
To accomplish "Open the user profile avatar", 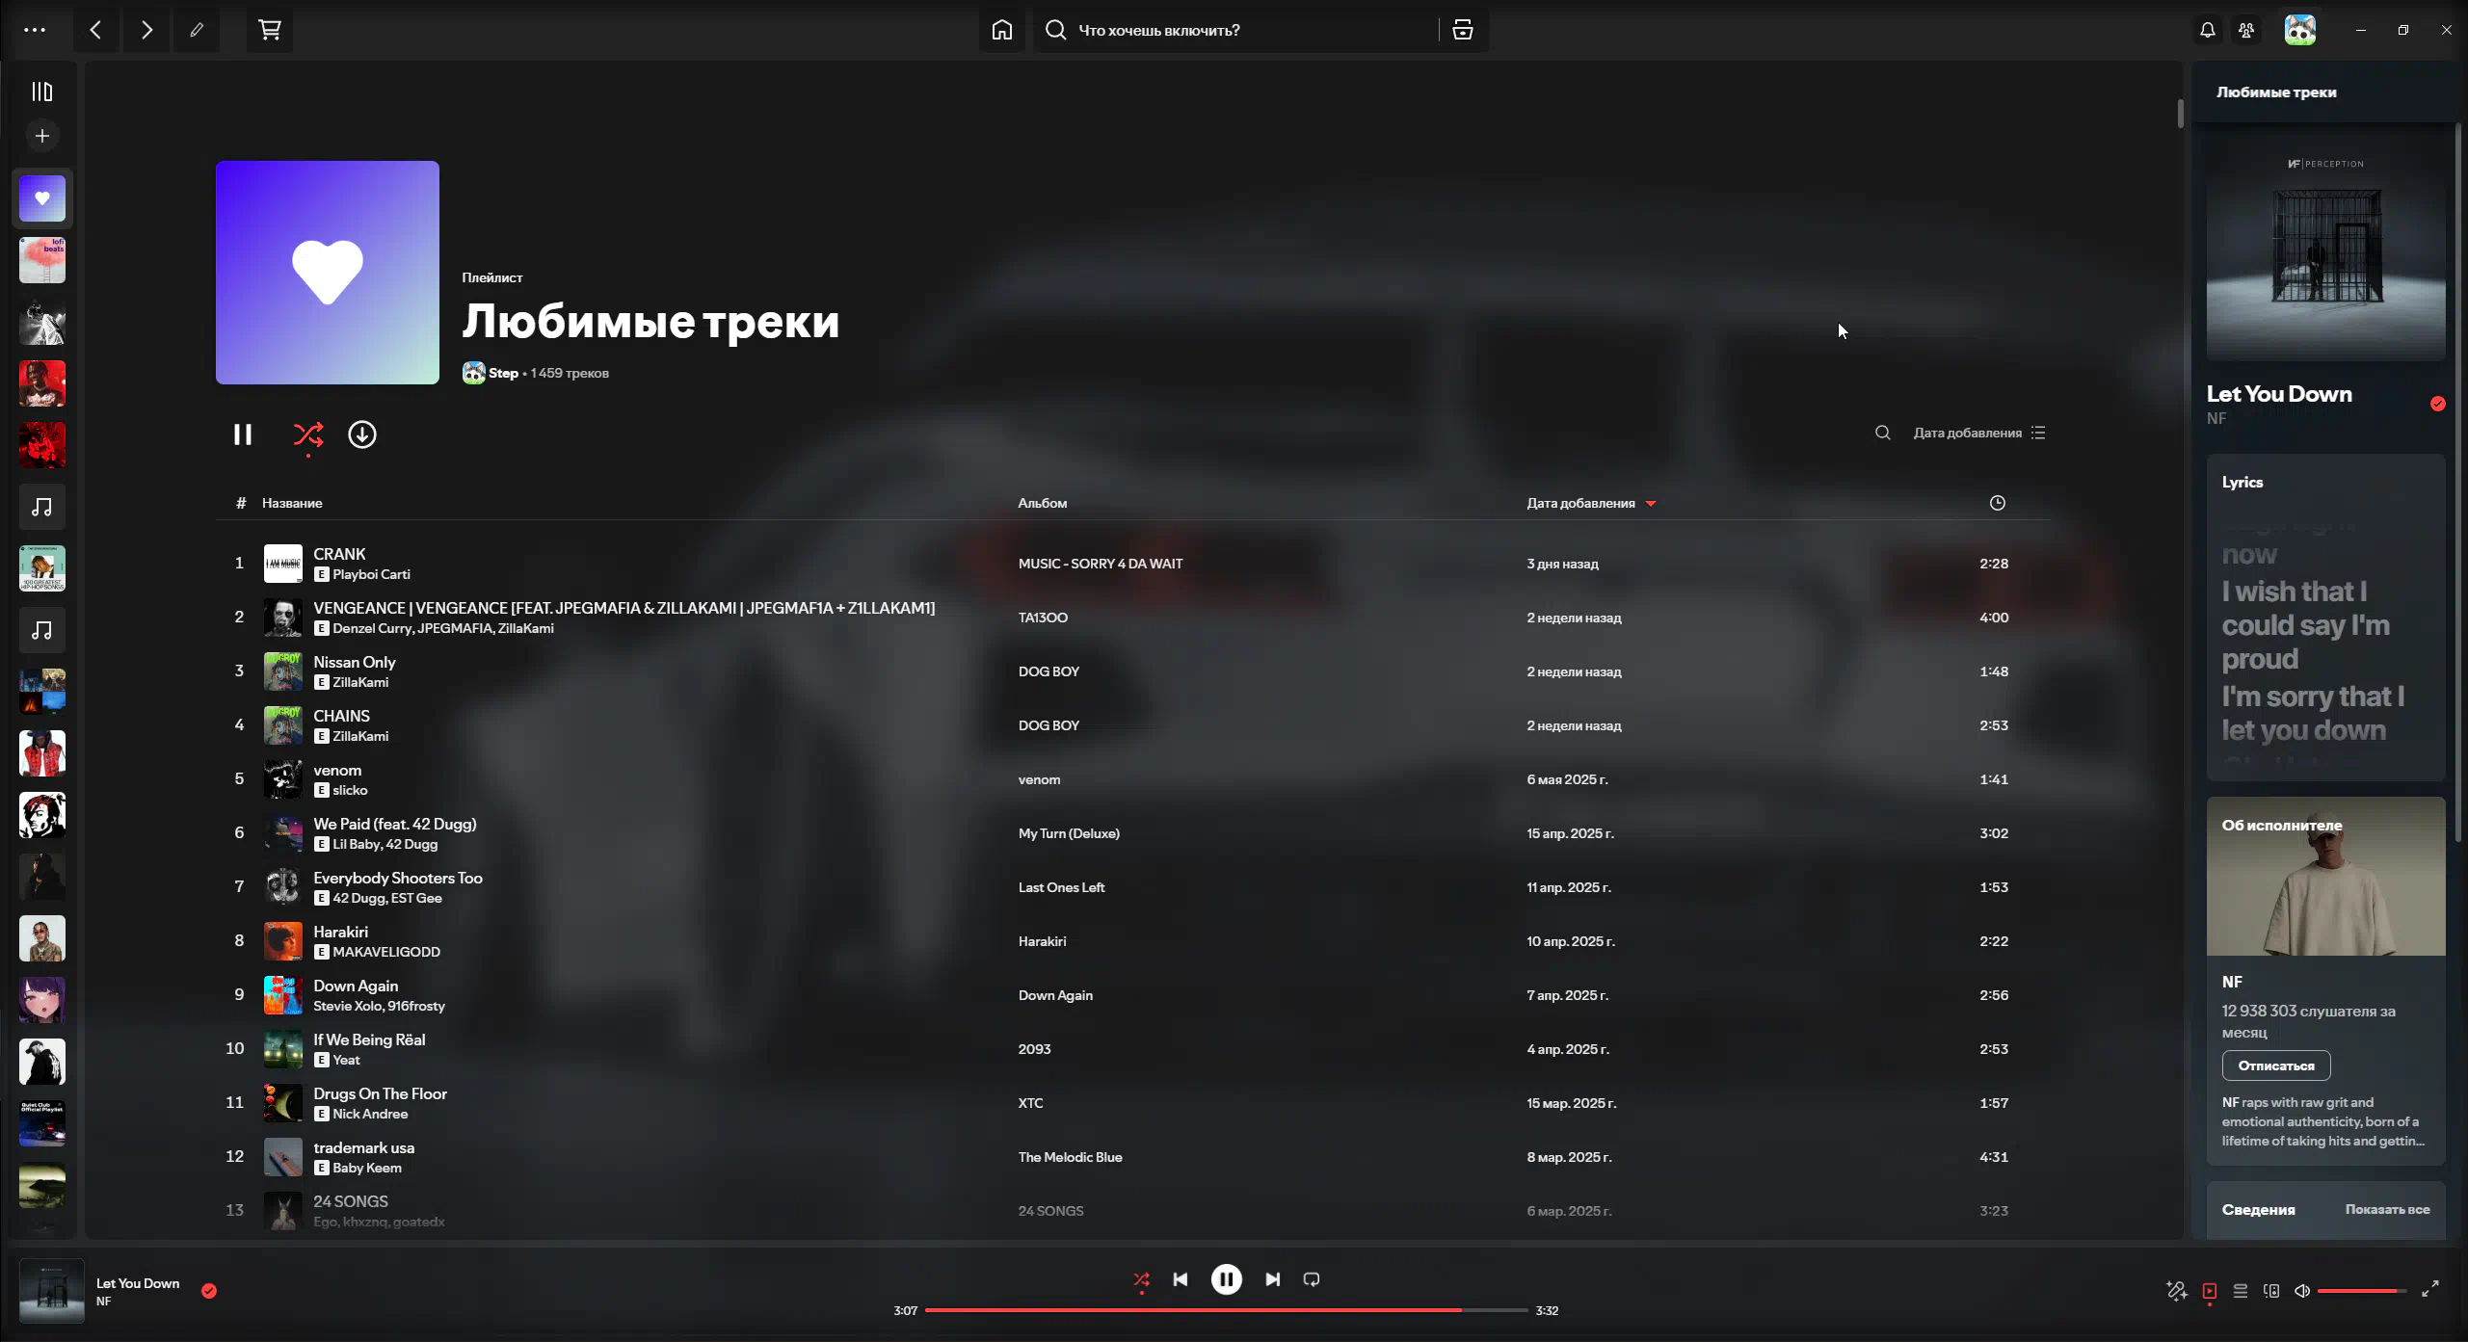I will tap(2300, 30).
